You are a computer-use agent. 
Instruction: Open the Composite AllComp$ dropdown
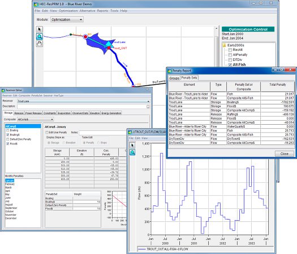coord(35,120)
